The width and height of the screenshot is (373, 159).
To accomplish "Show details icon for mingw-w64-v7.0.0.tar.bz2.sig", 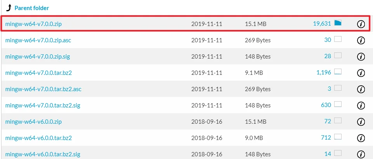I will click(361, 105).
